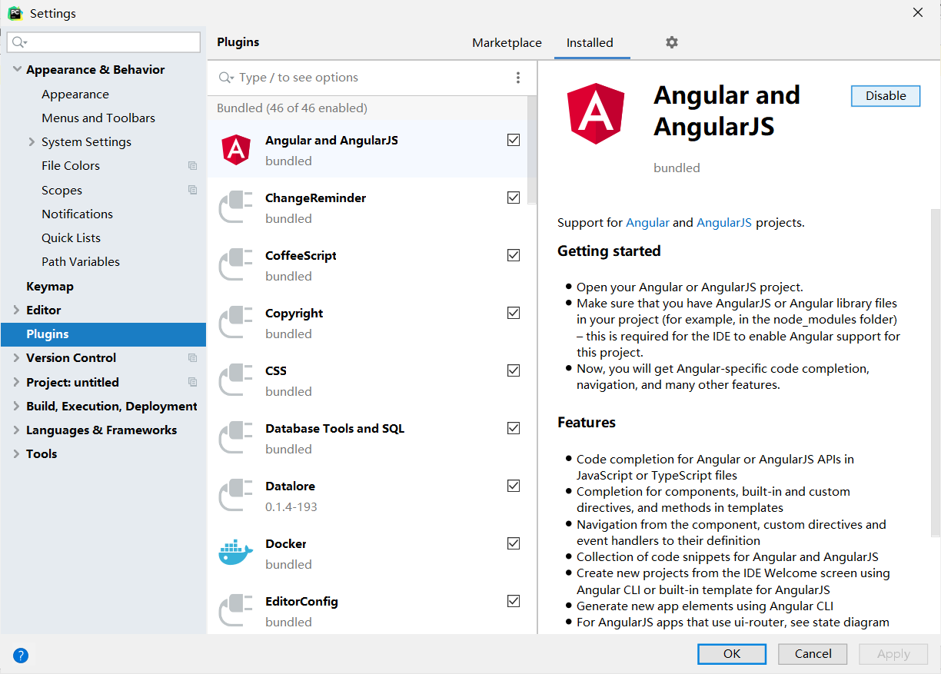Focus the plugin search field
Image resolution: width=941 pixels, height=674 pixels.
point(373,78)
